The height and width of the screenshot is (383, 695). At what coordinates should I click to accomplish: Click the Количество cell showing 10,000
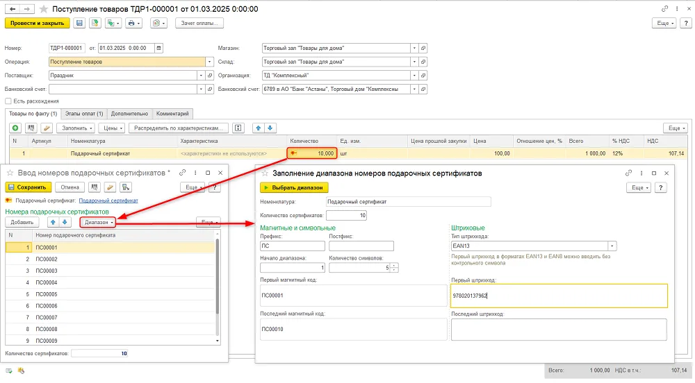(313, 153)
